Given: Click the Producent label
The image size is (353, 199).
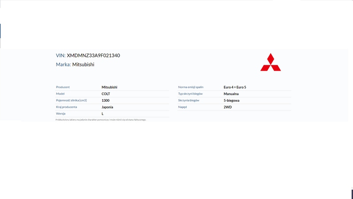Looking at the screenshot, I should click(x=63, y=87).
